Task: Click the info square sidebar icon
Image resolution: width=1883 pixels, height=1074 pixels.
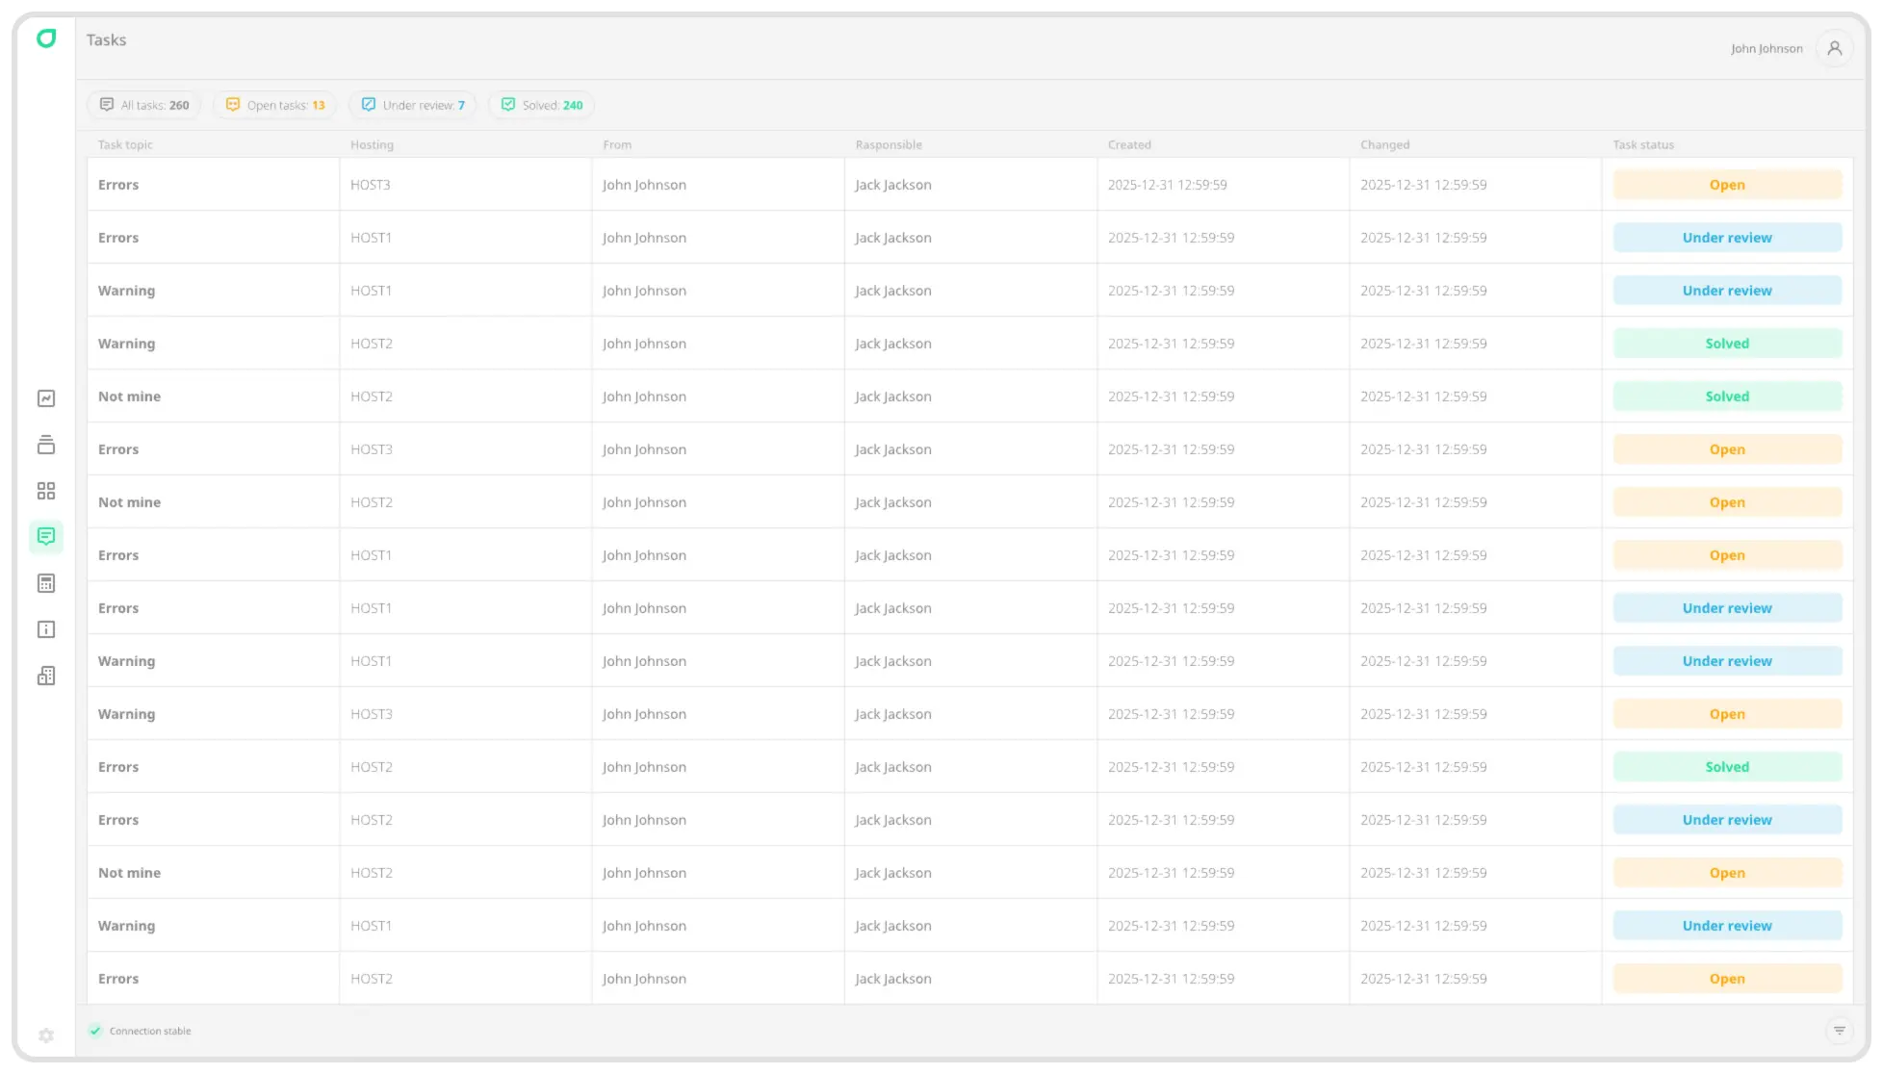Action: pyautogui.click(x=46, y=629)
